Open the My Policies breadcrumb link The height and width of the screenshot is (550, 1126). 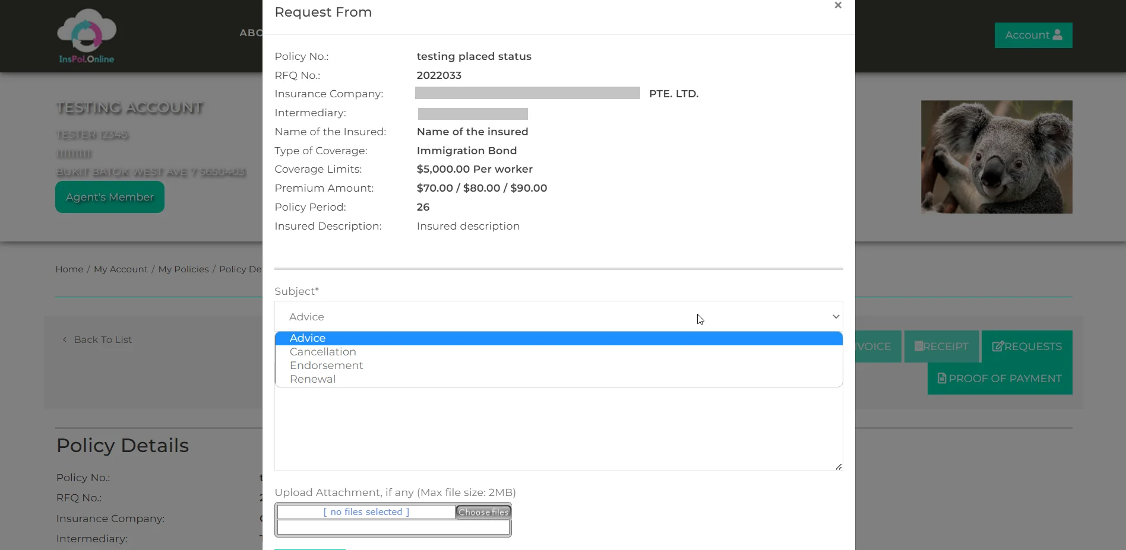pos(184,269)
